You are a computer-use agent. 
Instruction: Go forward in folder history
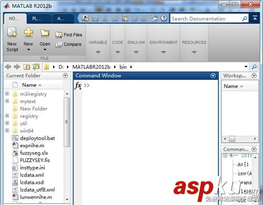(x=17, y=67)
